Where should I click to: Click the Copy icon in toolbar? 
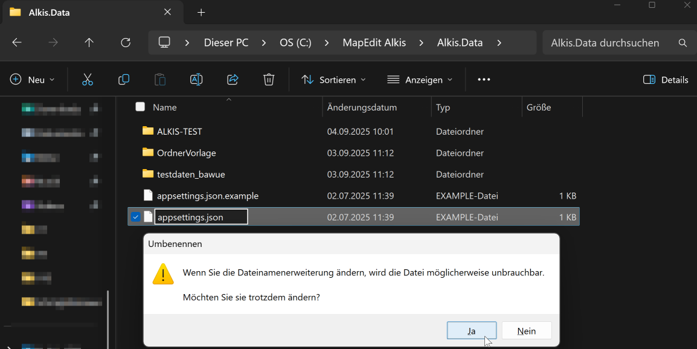124,80
